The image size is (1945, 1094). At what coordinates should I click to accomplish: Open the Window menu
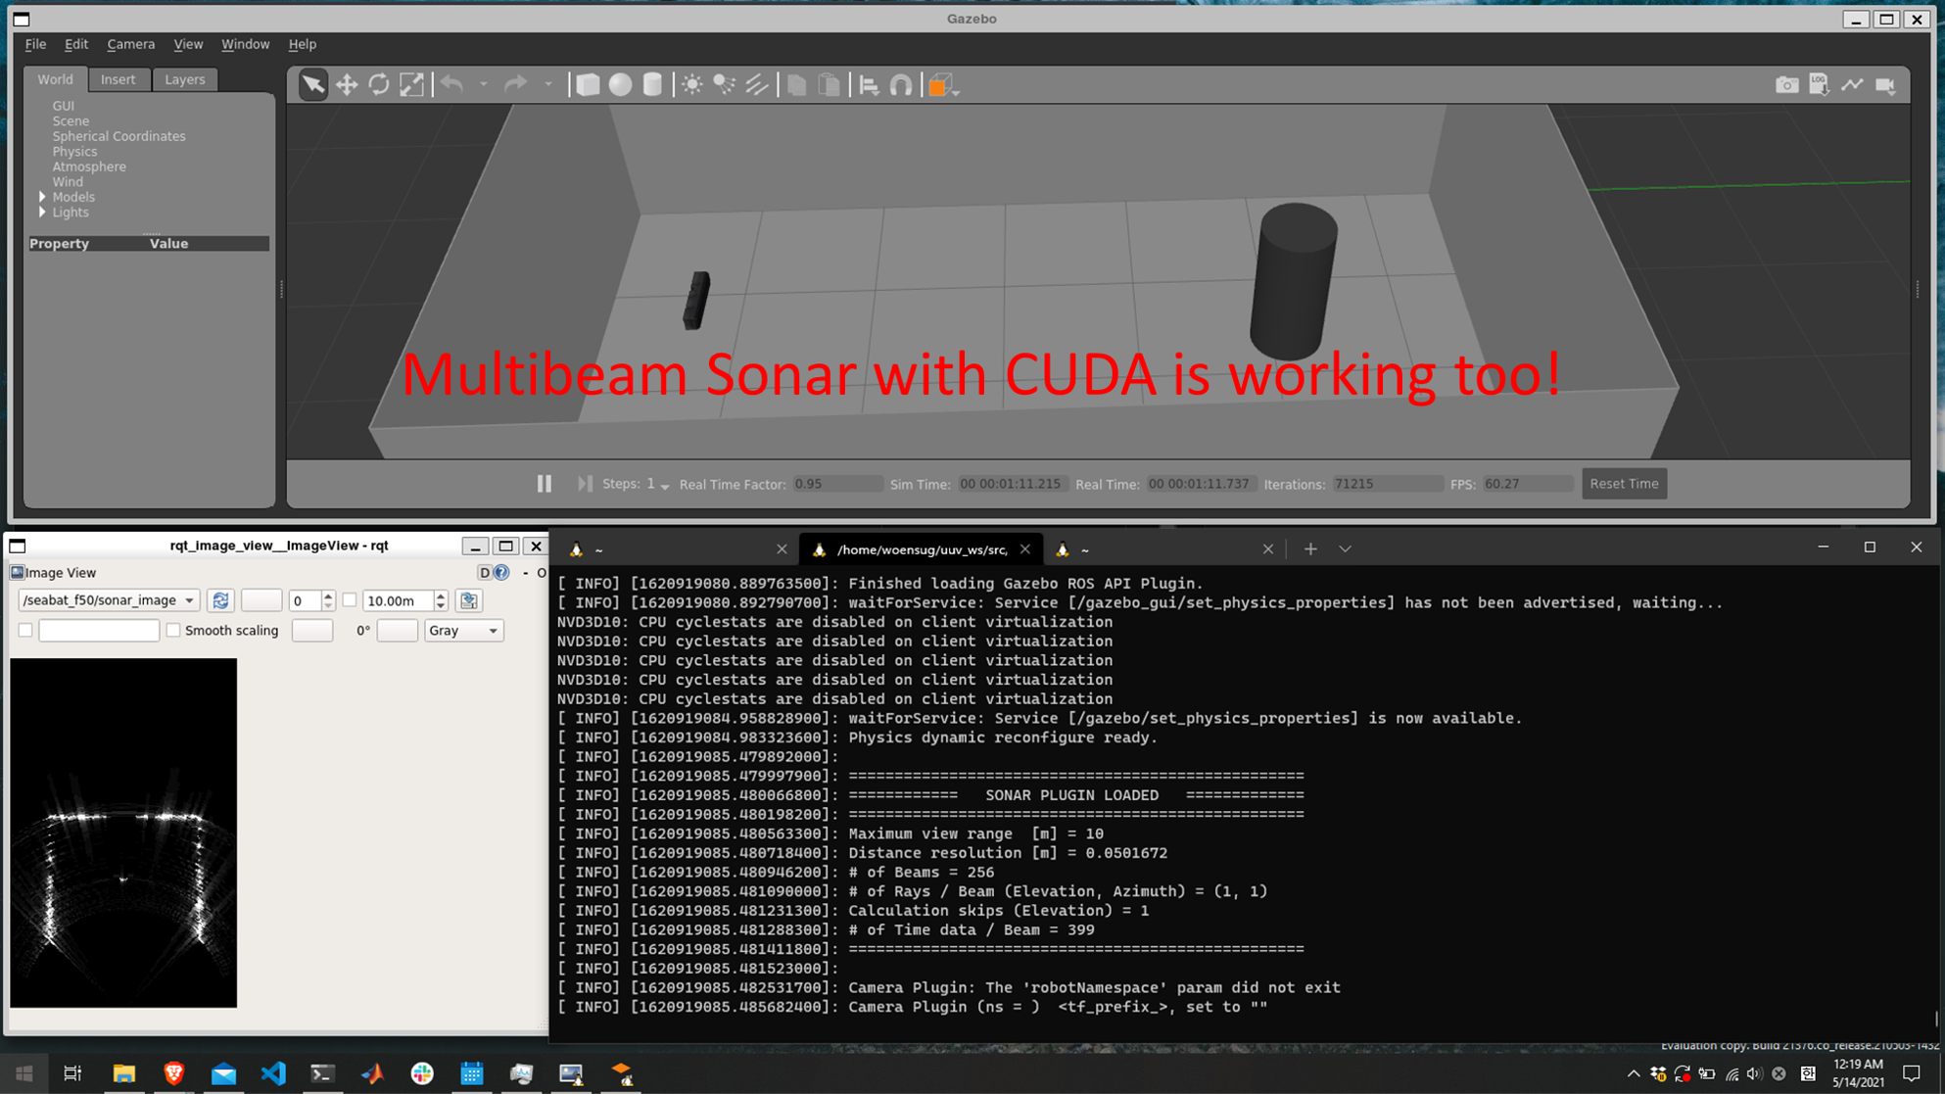pos(245,44)
